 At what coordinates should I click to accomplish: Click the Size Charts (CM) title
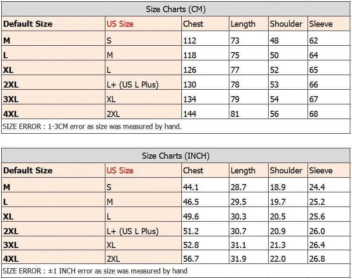pos(175,9)
